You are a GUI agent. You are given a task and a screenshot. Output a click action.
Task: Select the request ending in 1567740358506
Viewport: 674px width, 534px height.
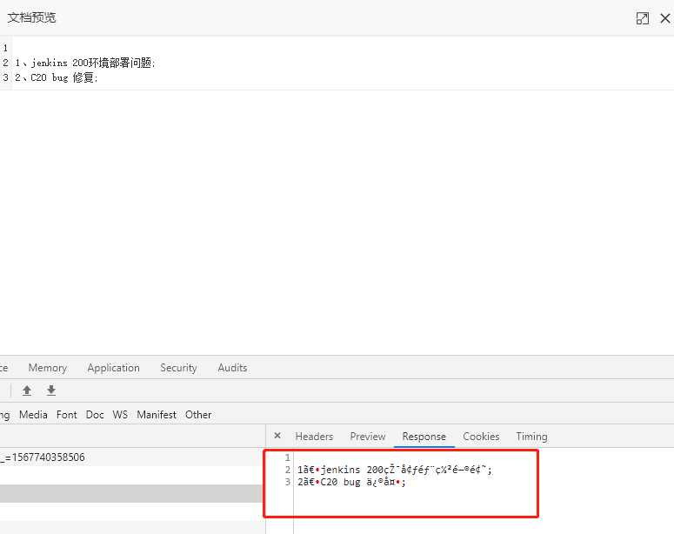131,457
